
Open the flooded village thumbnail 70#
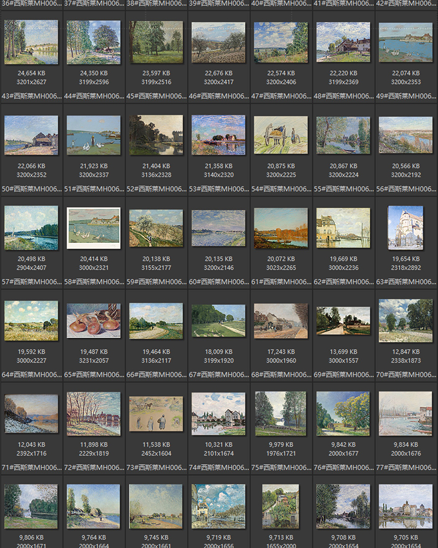[405, 414]
